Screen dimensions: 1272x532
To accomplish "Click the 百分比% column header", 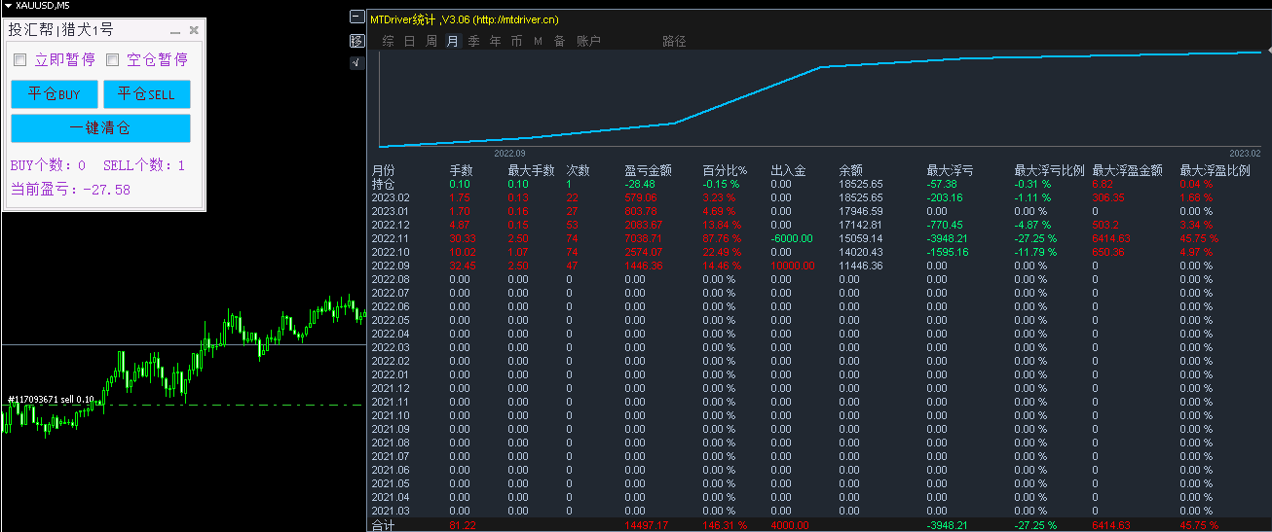I will [x=724, y=170].
